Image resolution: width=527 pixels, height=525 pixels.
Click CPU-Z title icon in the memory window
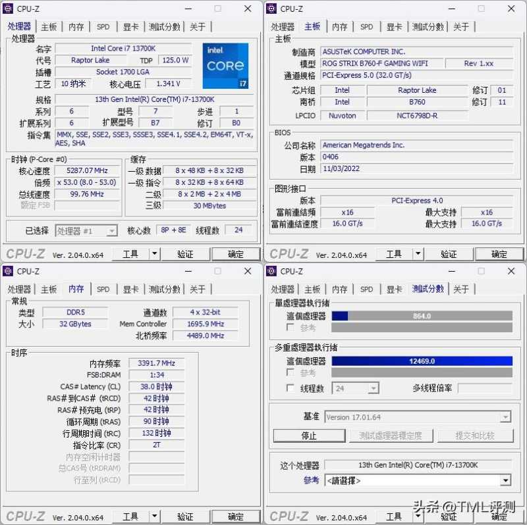click(x=9, y=271)
